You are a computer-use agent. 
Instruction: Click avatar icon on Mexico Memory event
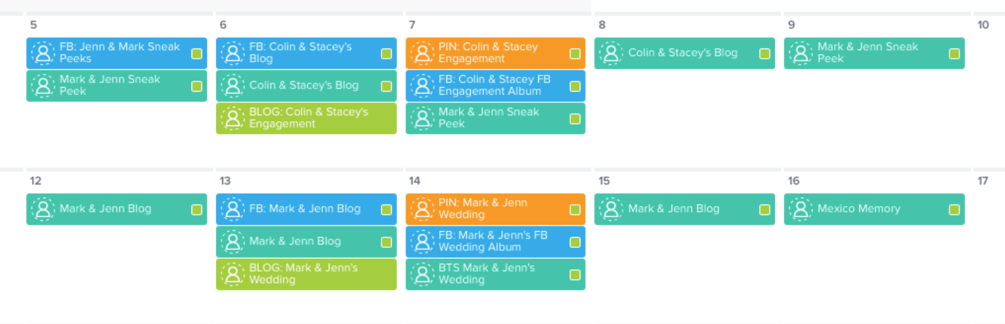pyautogui.click(x=801, y=209)
